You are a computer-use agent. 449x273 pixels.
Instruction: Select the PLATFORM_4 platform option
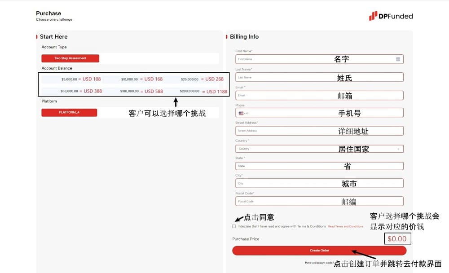tap(69, 112)
